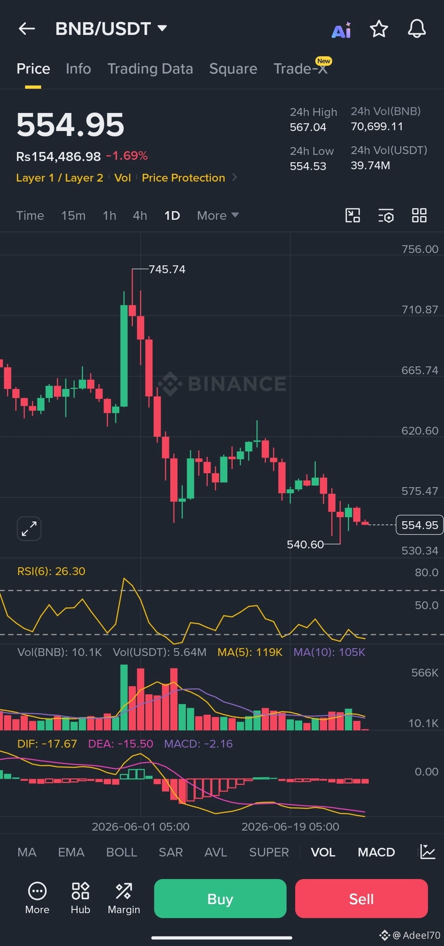Open the grid layout icon
Screen dimensions: 444x946
419,215
